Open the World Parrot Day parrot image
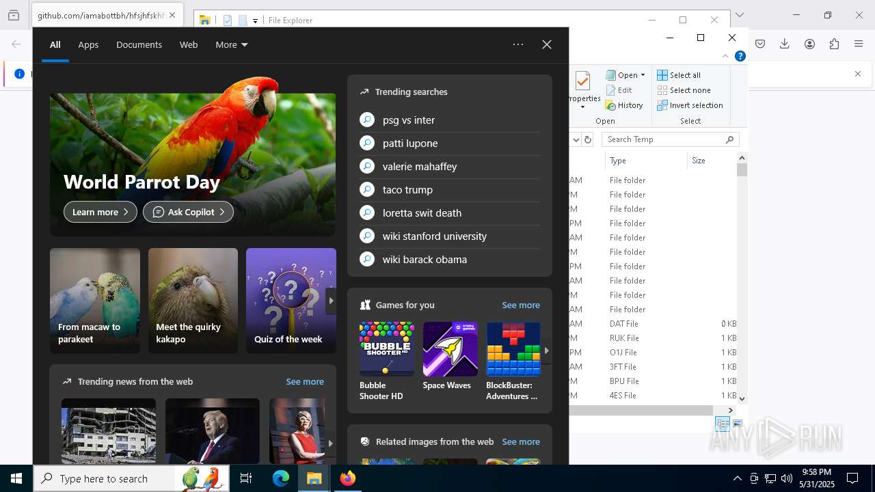The height and width of the screenshot is (492, 875). click(193, 156)
